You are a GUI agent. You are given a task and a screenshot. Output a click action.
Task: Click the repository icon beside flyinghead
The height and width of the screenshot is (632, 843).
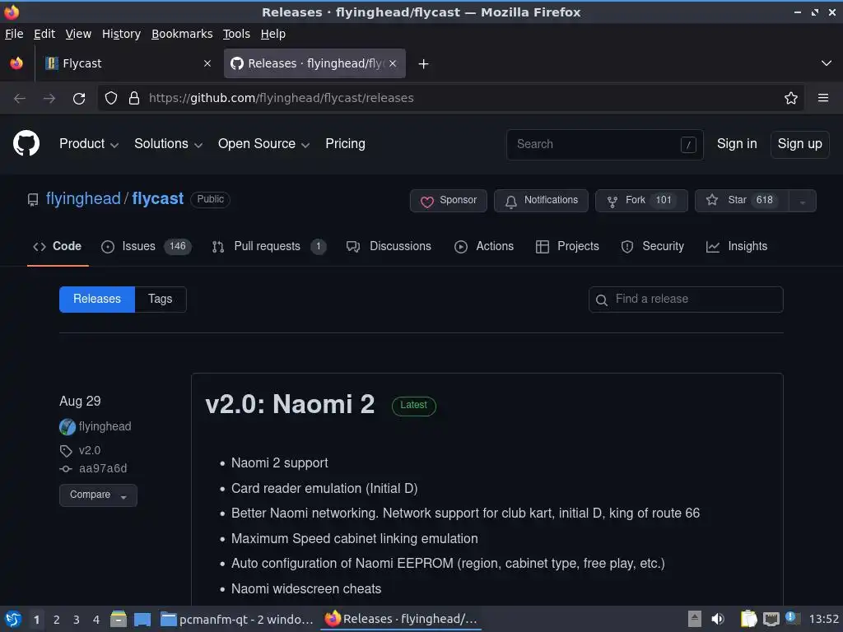(x=33, y=200)
